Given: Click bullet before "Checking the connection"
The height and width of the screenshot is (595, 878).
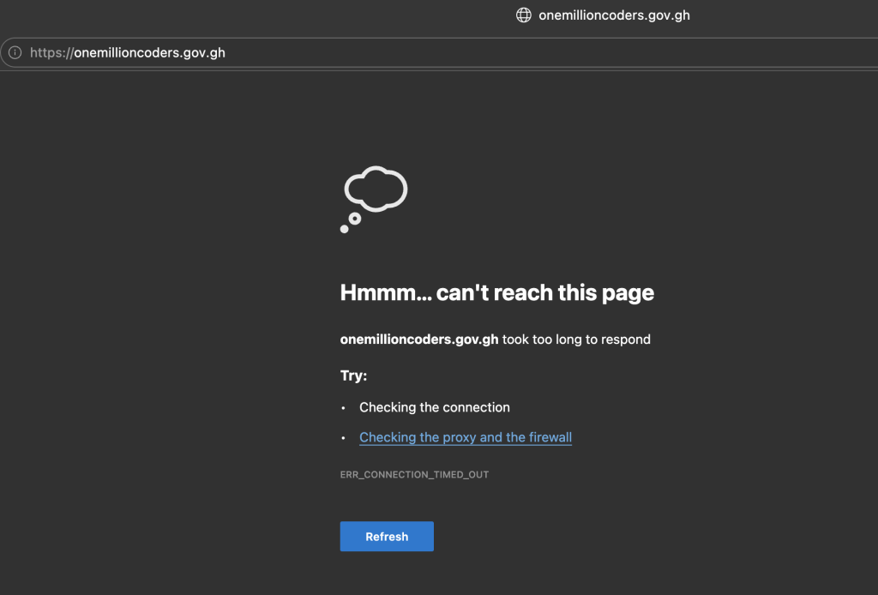Looking at the screenshot, I should tap(344, 408).
